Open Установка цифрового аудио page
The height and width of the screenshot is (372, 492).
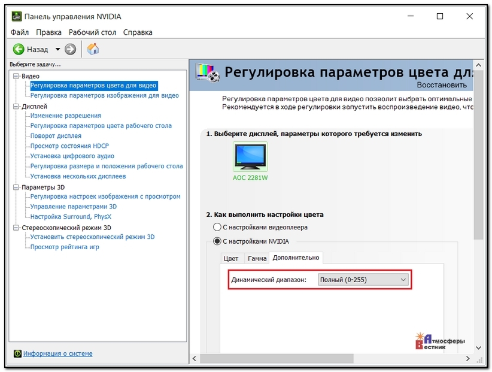click(x=72, y=156)
